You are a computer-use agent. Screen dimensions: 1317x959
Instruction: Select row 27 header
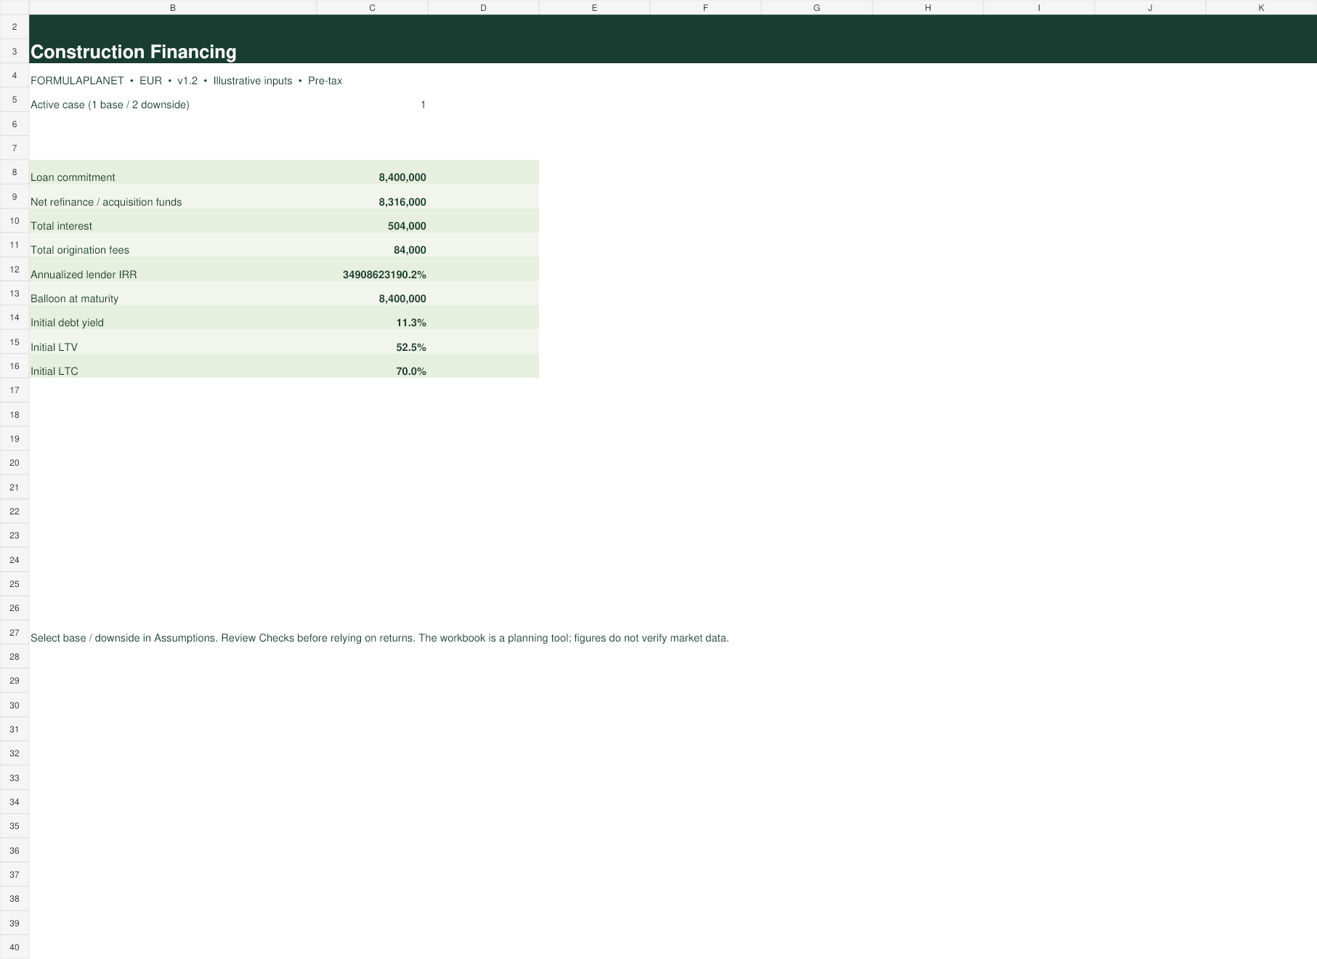pos(15,632)
